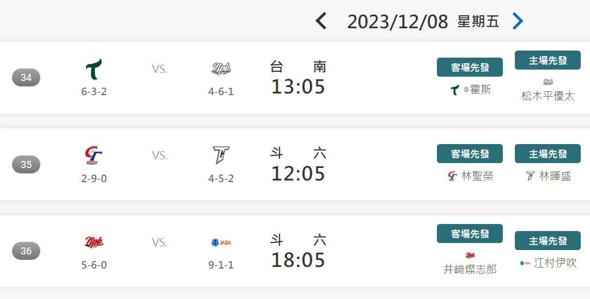Click red NPB logo in game 36
The image size is (590, 299).
pos(94,242)
